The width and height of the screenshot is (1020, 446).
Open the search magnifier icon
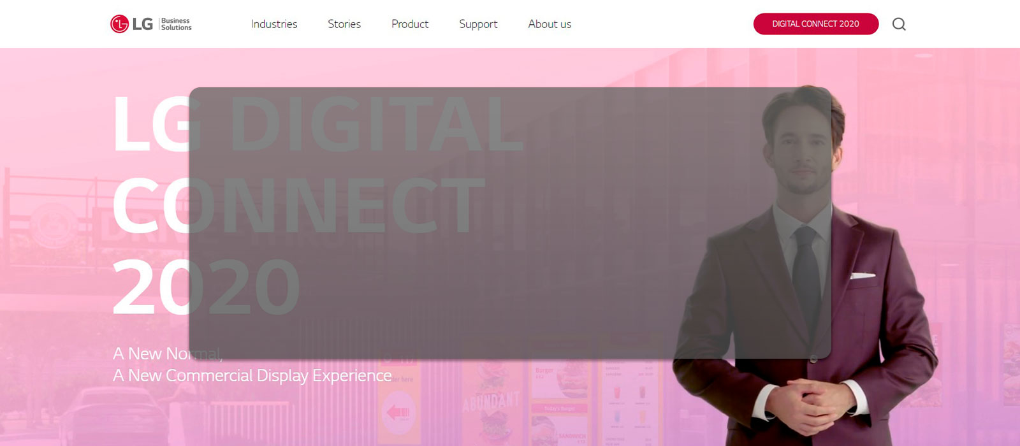coord(899,24)
